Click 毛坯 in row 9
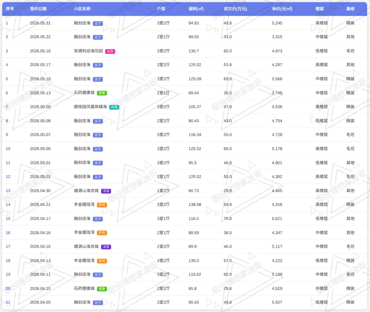 click(351, 134)
